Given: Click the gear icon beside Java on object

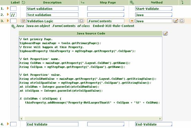Looking at the screenshot, I should pyautogui.click(x=13, y=26).
